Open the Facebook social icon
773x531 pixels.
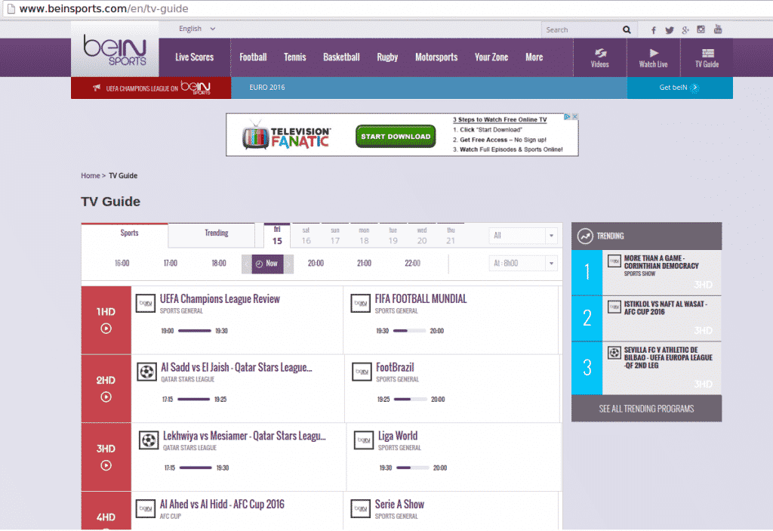[x=654, y=30]
